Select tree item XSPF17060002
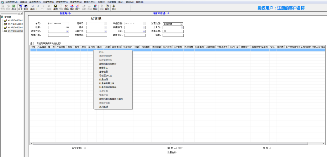This screenshot has width=327, height=157. pos(15,24)
